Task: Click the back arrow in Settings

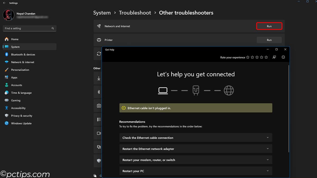Action: pos(4,3)
